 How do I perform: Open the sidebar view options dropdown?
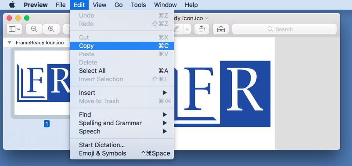[14, 29]
